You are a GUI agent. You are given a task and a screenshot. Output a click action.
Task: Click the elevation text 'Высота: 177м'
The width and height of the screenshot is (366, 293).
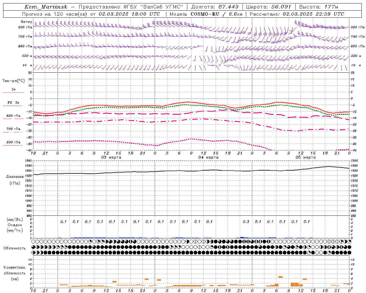(319, 7)
